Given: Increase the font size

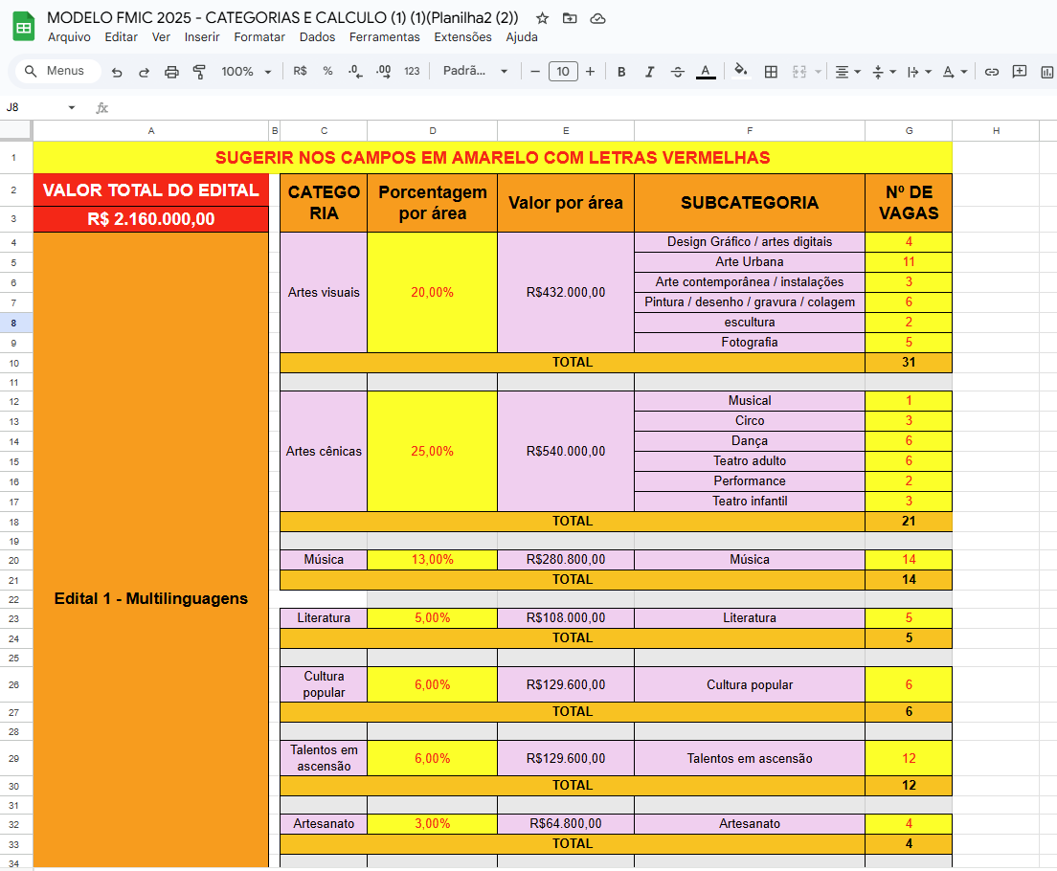Looking at the screenshot, I should pyautogui.click(x=590, y=72).
